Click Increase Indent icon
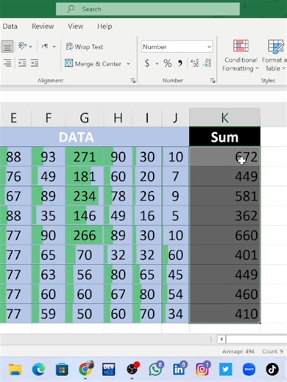Image resolution: width=287 pixels, height=382 pixels. [35, 63]
